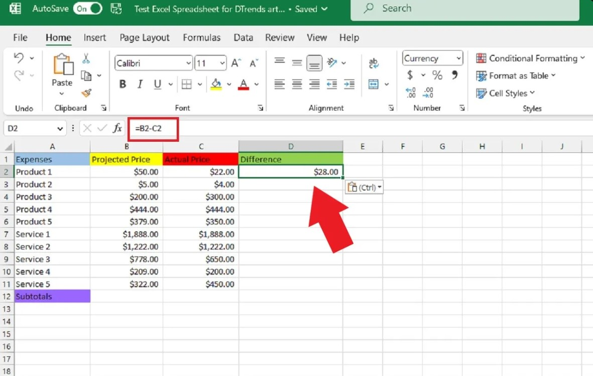593x376 pixels.
Task: Open the Formulas tab
Action: 201,38
